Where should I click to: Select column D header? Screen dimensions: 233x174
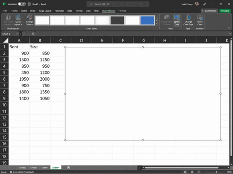[82, 40]
